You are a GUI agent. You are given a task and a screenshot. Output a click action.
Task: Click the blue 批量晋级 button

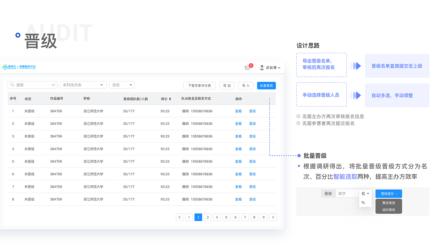pyautogui.click(x=266, y=85)
